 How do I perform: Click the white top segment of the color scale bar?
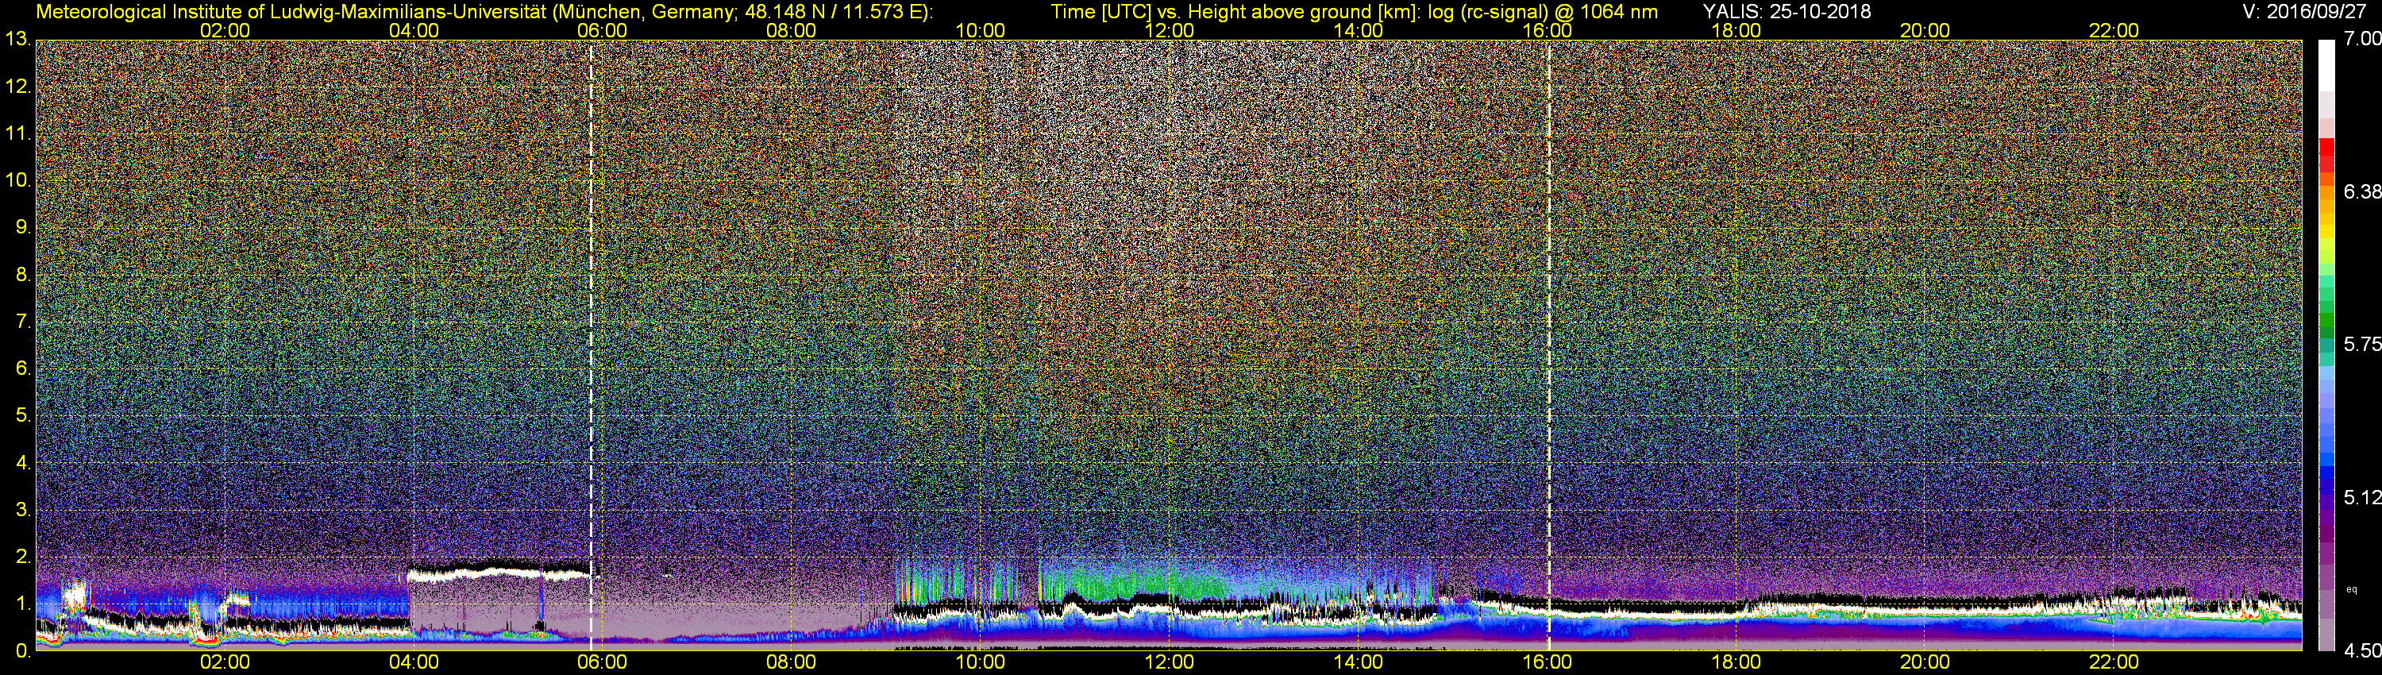coord(2326,65)
